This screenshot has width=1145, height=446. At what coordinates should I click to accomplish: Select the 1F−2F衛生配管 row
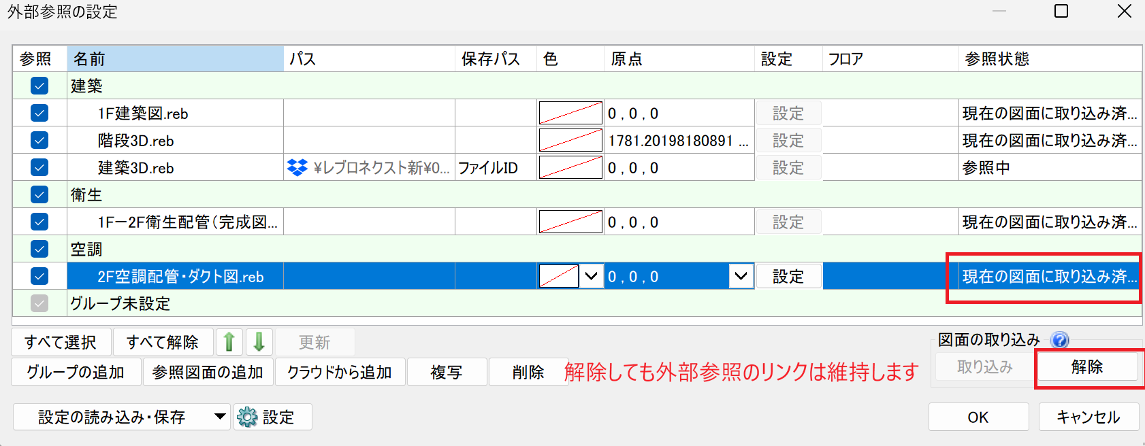[x=187, y=222]
